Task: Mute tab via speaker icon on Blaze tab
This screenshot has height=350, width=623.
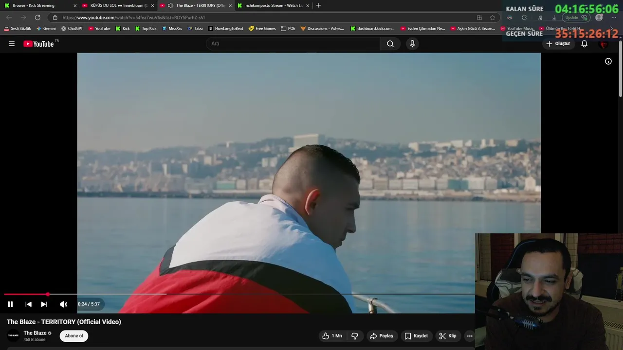Action: [170, 5]
